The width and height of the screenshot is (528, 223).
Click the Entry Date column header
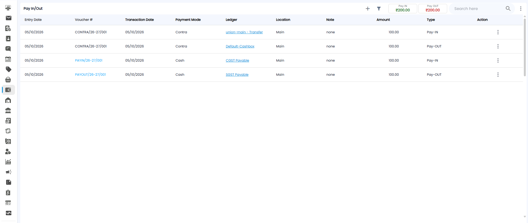pos(33,20)
